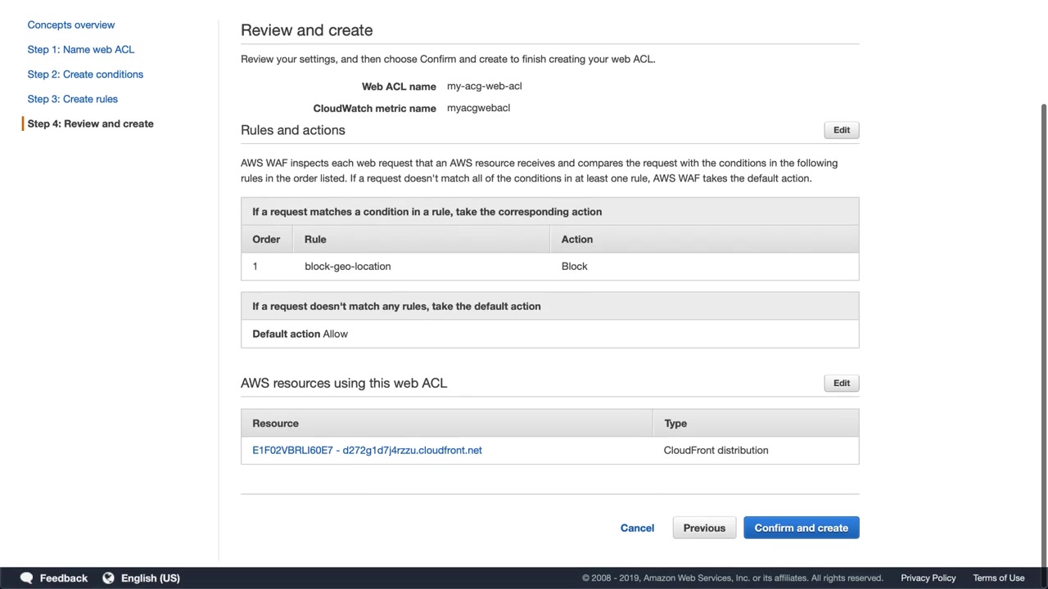Go to Step 1: Name web ACL
This screenshot has height=589, width=1048.
click(x=81, y=49)
